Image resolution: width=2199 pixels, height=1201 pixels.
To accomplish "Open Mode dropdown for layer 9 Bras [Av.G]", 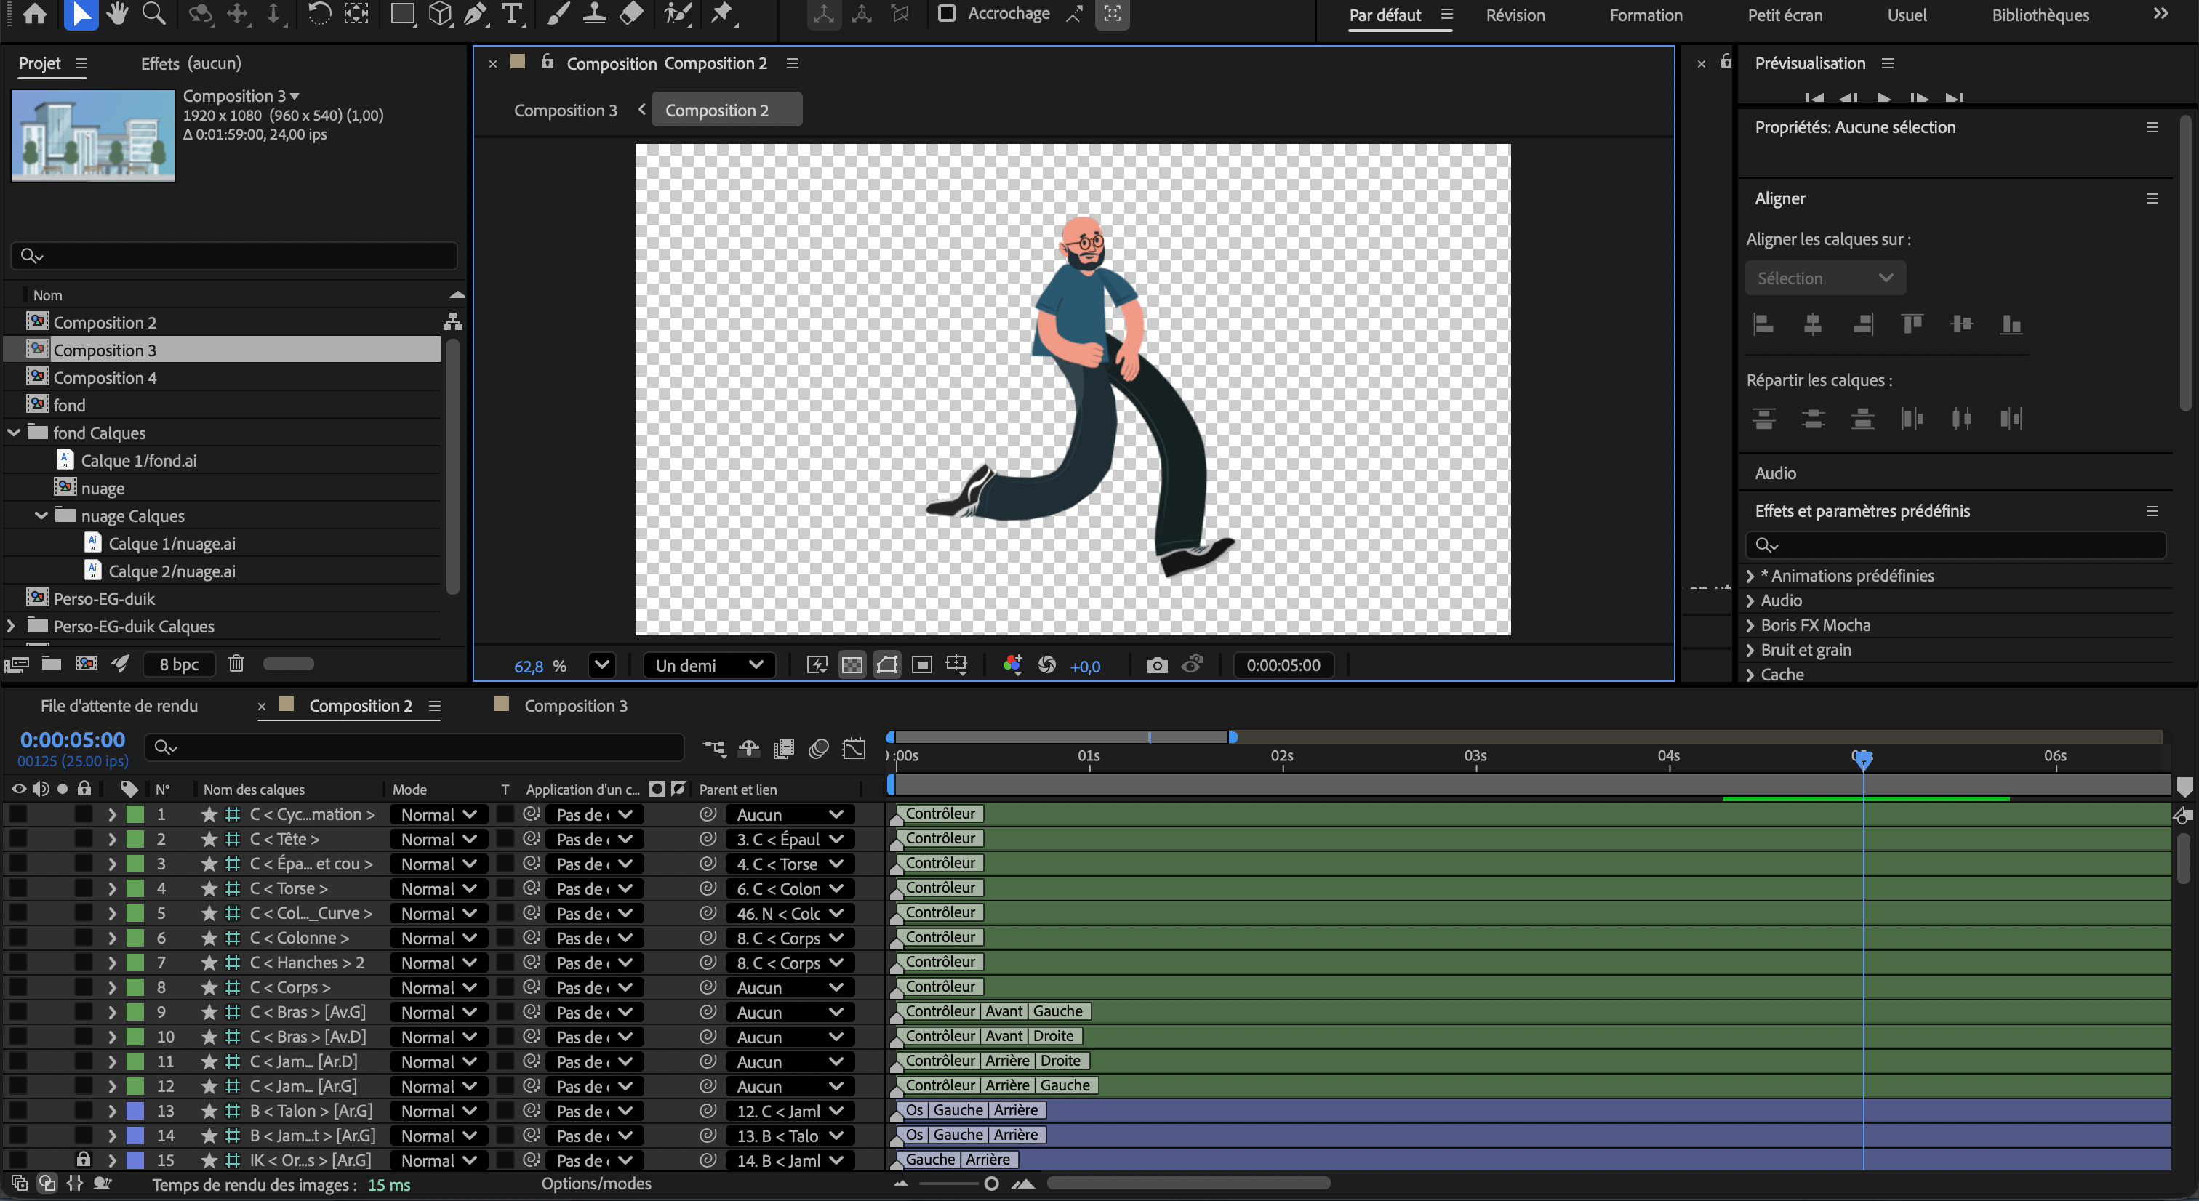I will coord(438,1013).
